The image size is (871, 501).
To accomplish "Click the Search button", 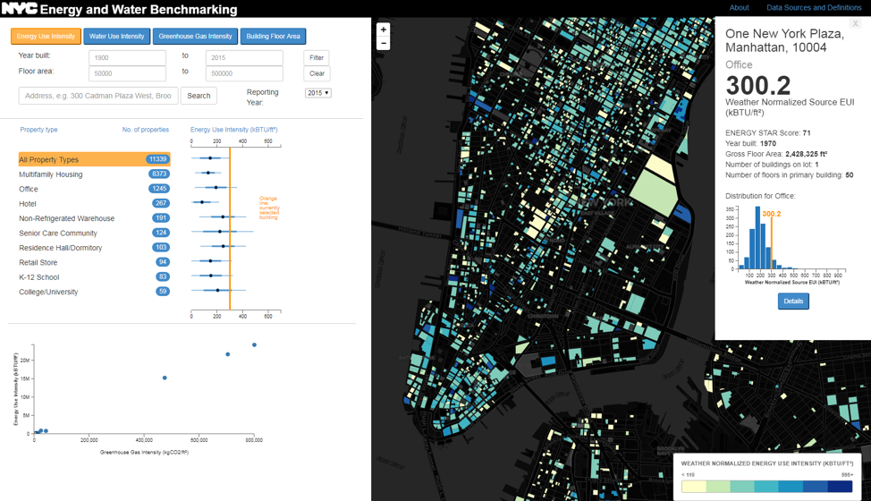I will (199, 96).
